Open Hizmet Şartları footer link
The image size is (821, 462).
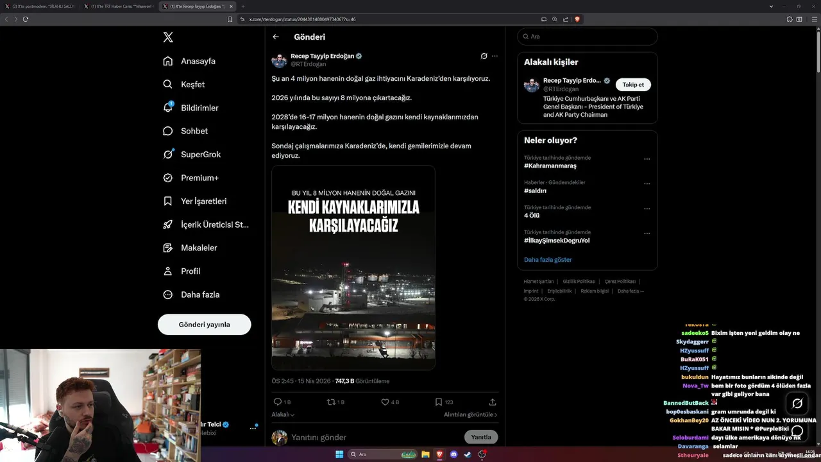[x=539, y=282]
